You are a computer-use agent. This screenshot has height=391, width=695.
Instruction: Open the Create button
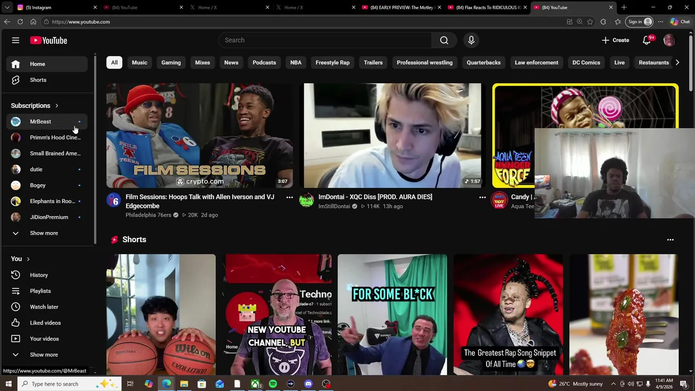pos(615,40)
